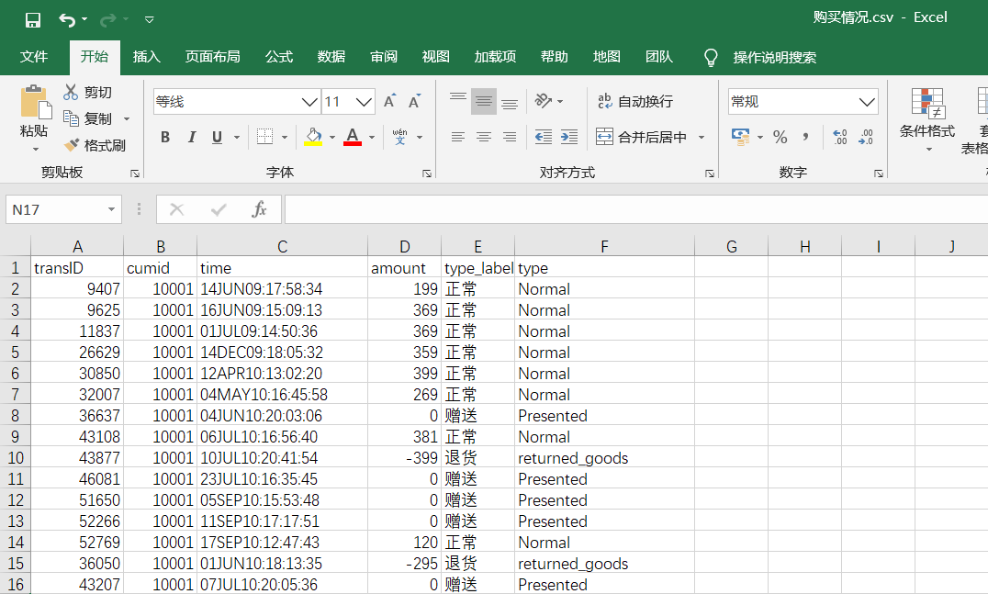Select the italic formatting icon
Screen dimensions: 988x594
191,136
